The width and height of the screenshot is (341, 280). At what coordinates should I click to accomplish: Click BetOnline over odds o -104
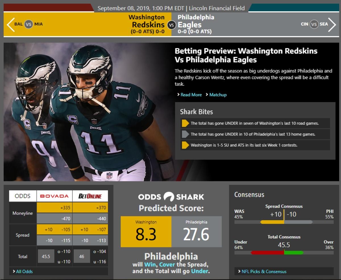(x=99, y=251)
